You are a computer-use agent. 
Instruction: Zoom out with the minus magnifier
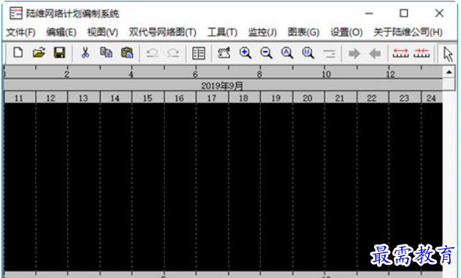(266, 53)
